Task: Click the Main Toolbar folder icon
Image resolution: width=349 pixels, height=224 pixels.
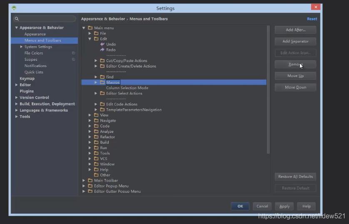Action: (90, 180)
